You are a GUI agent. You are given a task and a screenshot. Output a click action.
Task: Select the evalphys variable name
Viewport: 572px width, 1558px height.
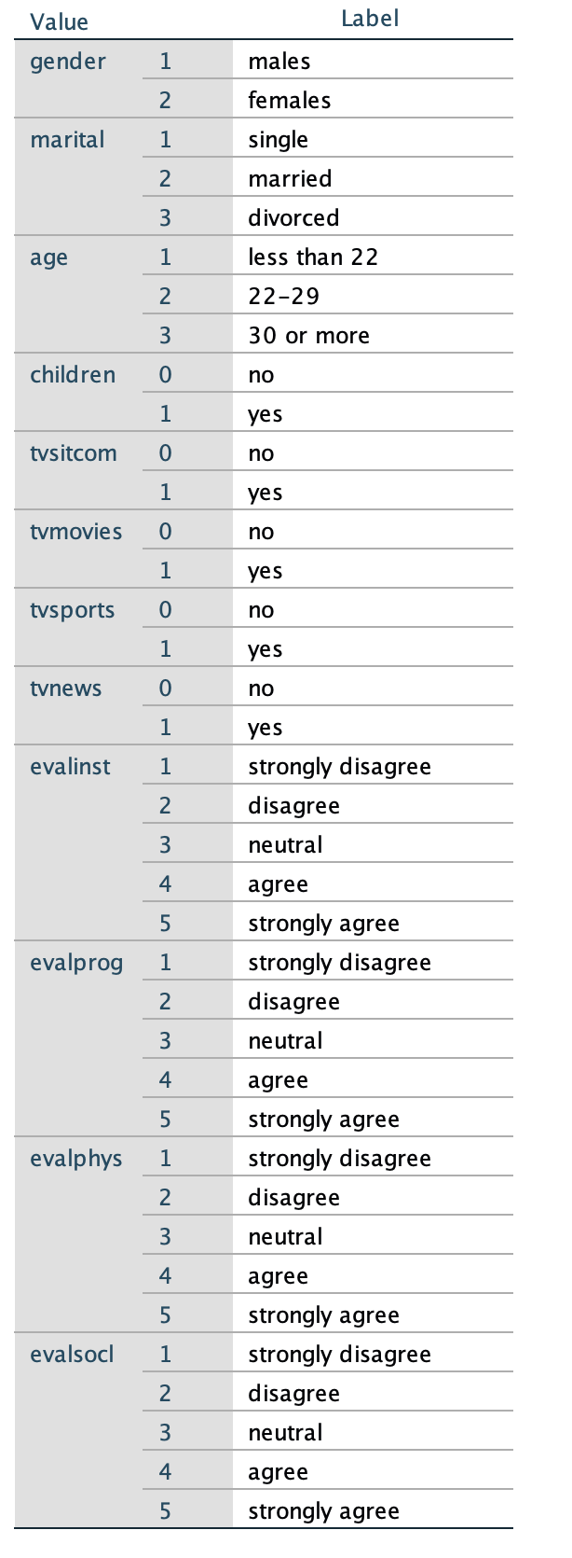click(x=76, y=1160)
